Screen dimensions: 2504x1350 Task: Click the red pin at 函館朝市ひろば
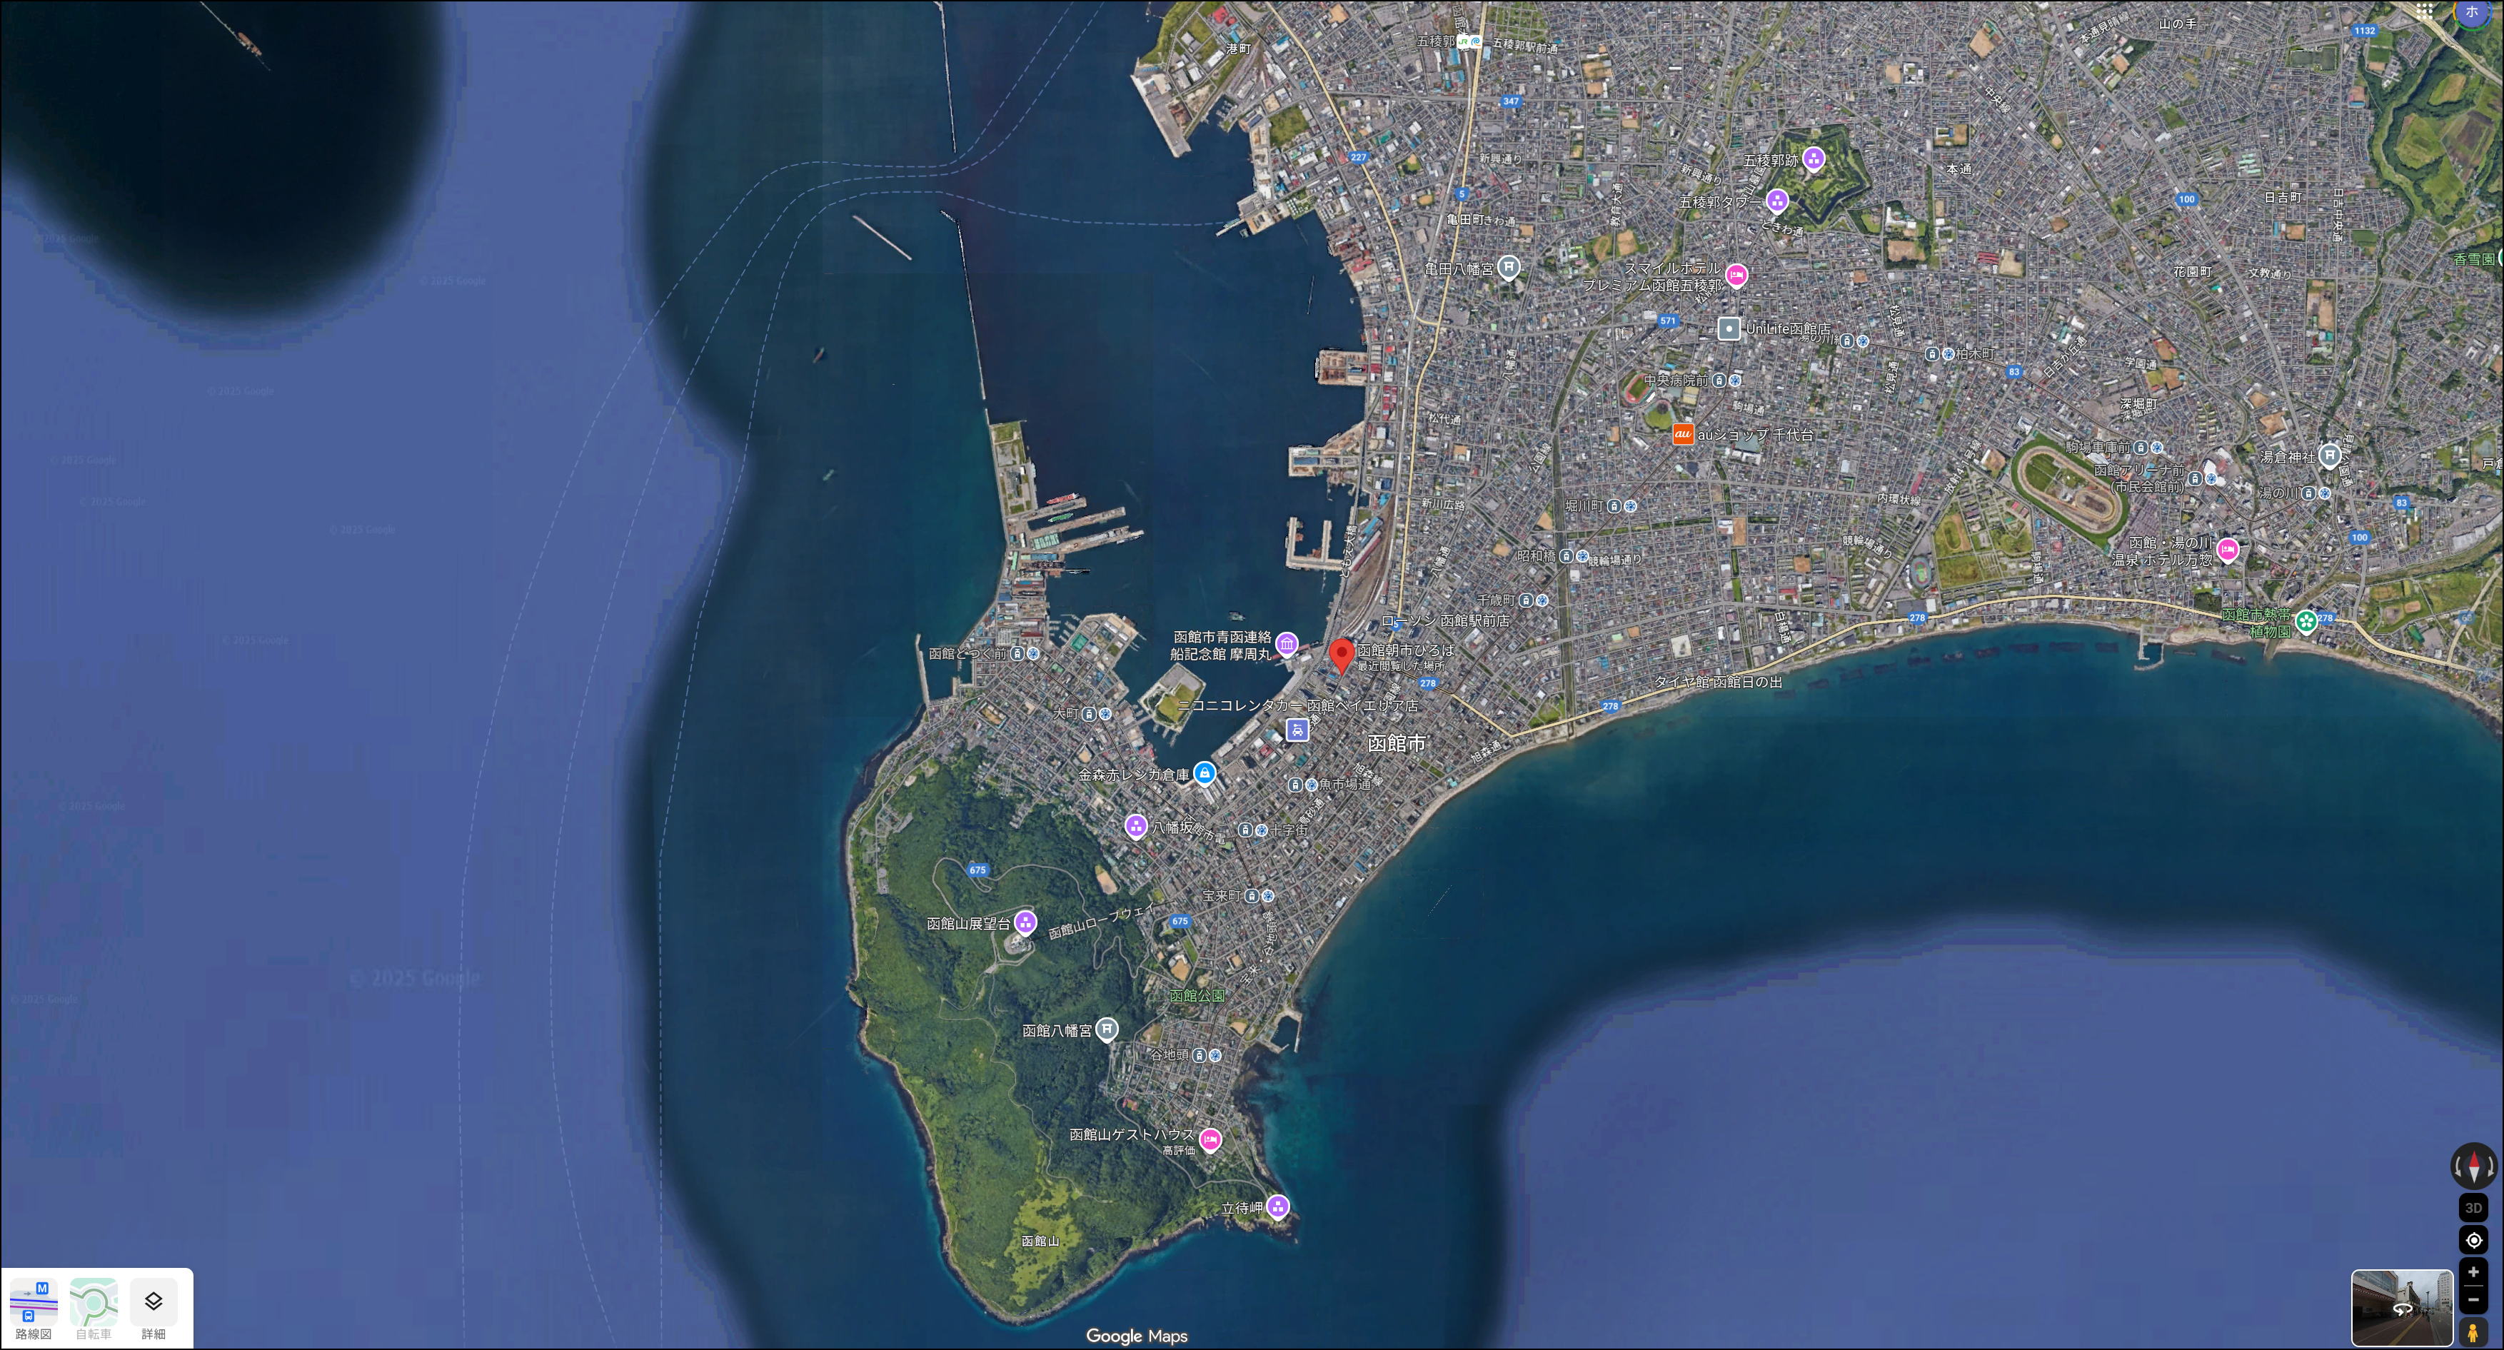click(1342, 654)
